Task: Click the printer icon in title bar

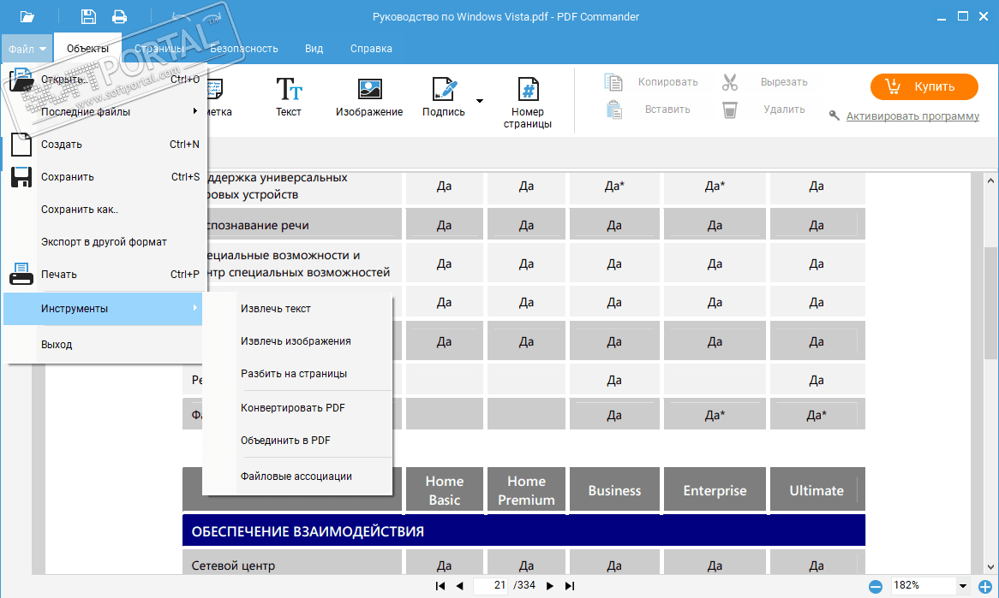Action: click(119, 17)
